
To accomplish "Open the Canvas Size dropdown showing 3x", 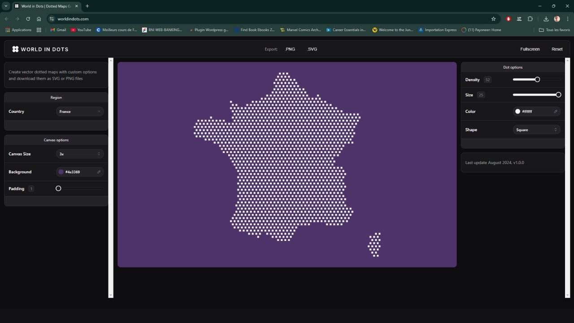I will tap(80, 154).
